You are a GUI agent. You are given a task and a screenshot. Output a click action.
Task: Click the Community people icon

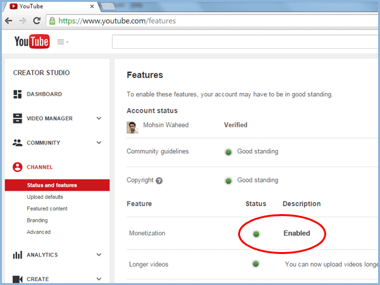18,143
